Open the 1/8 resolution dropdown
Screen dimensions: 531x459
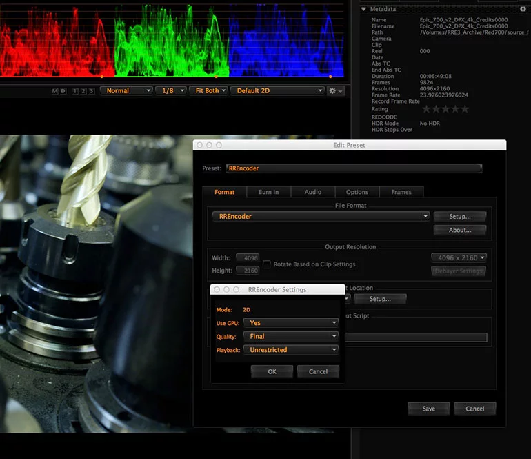(171, 91)
